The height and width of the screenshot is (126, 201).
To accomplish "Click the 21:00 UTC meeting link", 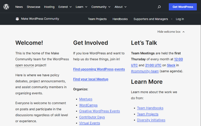I will coord(153,65).
